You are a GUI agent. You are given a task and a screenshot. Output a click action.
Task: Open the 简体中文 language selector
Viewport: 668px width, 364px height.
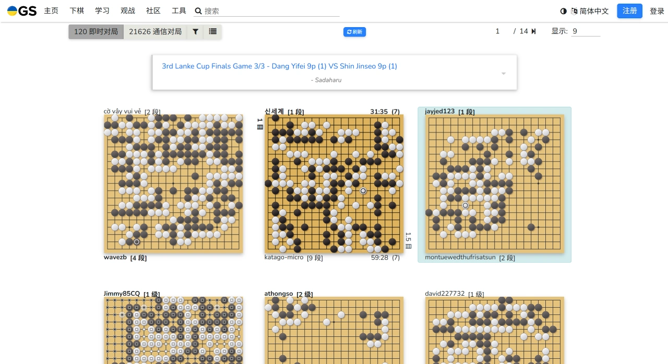590,11
